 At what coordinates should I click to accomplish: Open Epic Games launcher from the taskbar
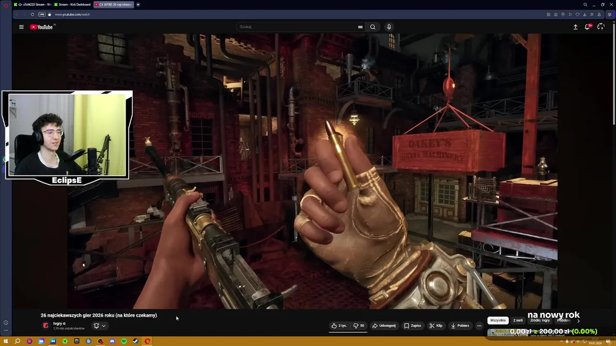(77, 341)
